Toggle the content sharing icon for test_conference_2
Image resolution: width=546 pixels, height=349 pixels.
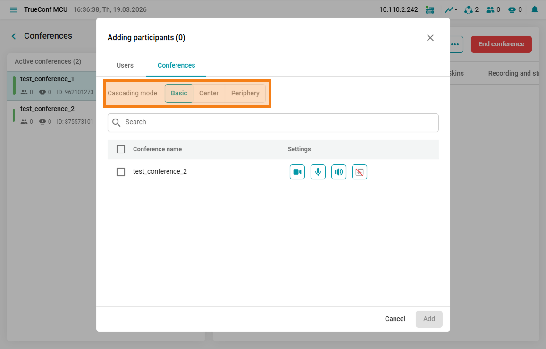coord(360,172)
